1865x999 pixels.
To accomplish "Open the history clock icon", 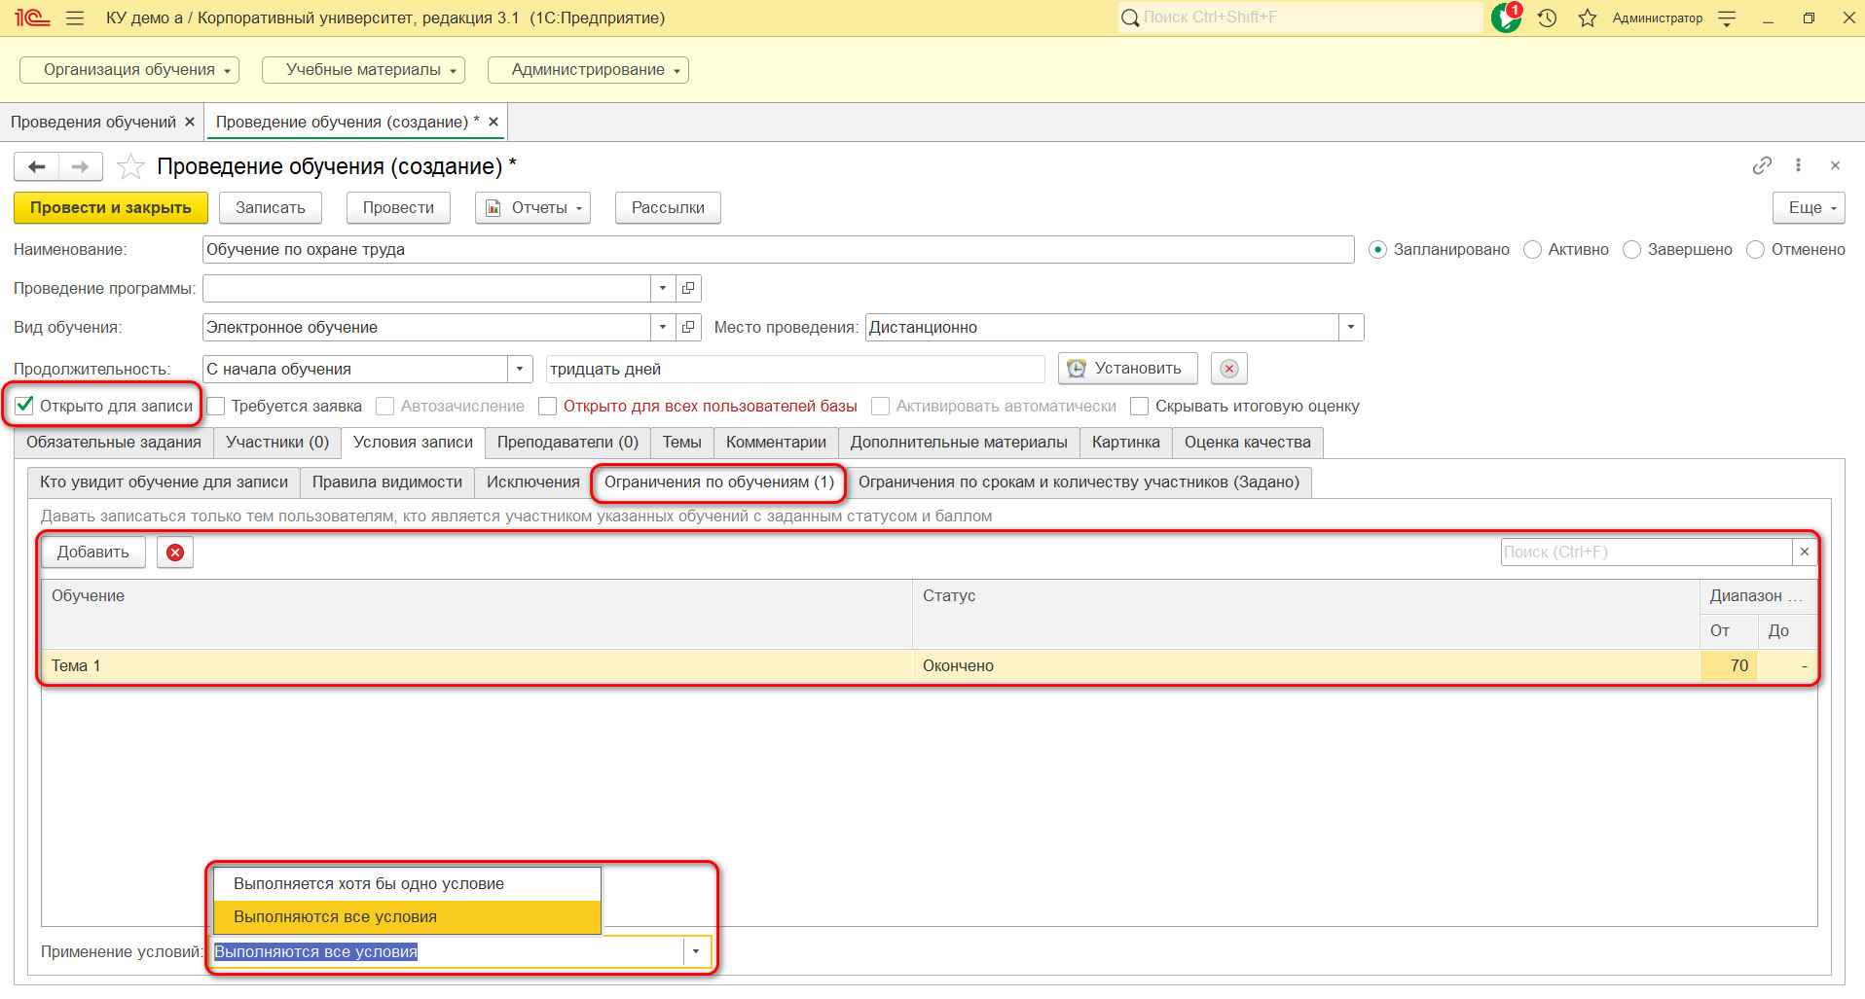I will [x=1548, y=18].
